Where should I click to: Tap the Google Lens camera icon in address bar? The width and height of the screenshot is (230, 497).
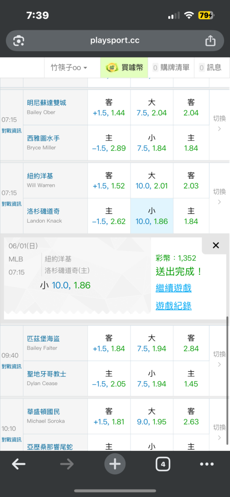coord(19,41)
